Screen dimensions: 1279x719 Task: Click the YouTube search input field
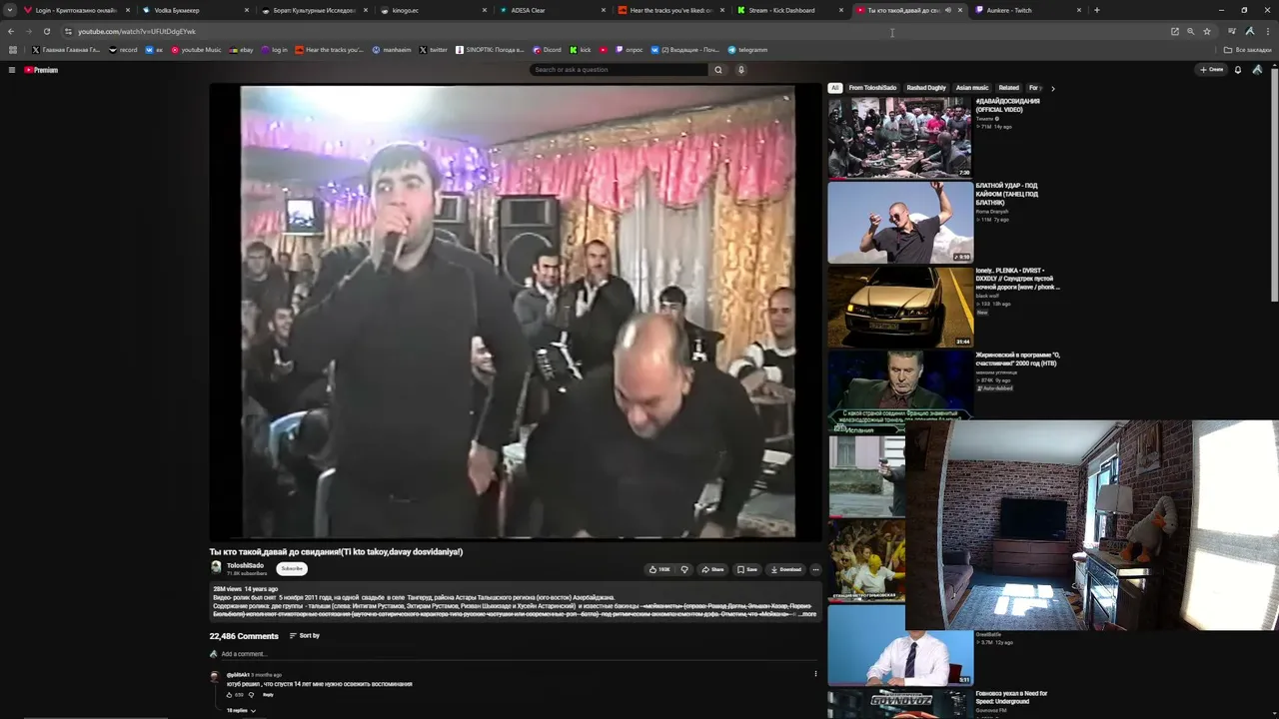619,70
